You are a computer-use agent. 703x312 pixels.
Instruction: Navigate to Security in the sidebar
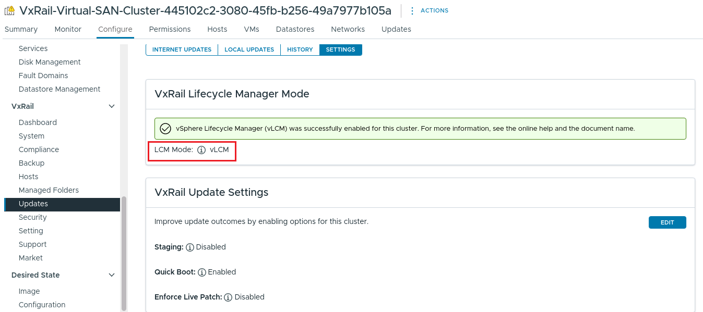pyautogui.click(x=32, y=217)
